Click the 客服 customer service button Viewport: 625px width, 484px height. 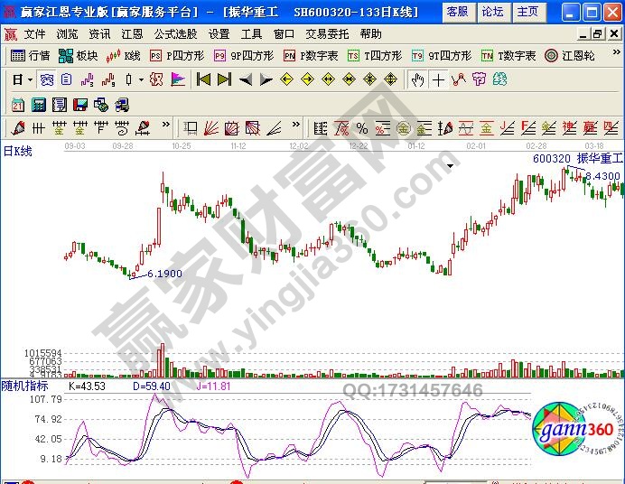(457, 12)
